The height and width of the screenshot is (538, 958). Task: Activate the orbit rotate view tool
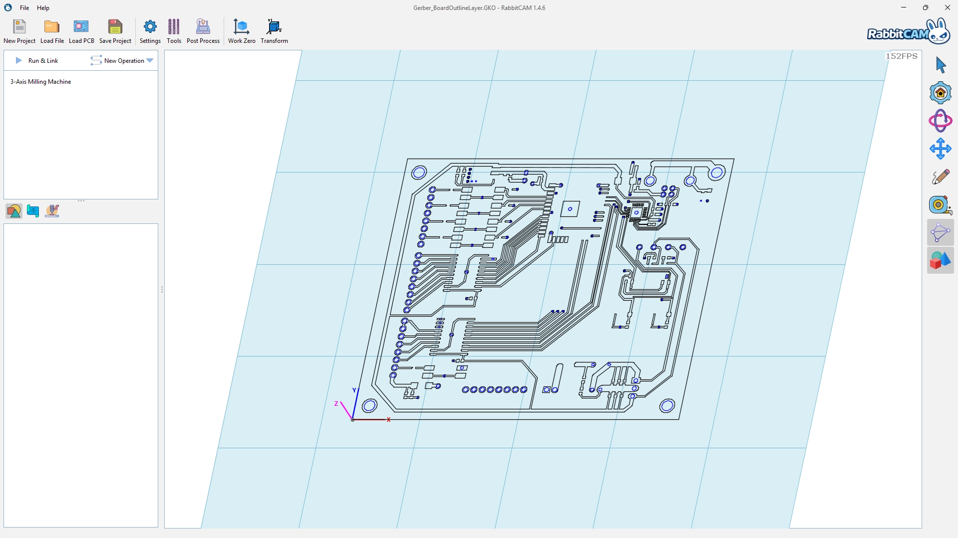coord(941,121)
